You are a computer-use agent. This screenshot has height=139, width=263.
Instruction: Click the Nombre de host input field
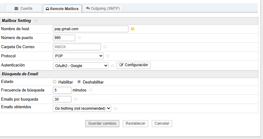coord(91,29)
